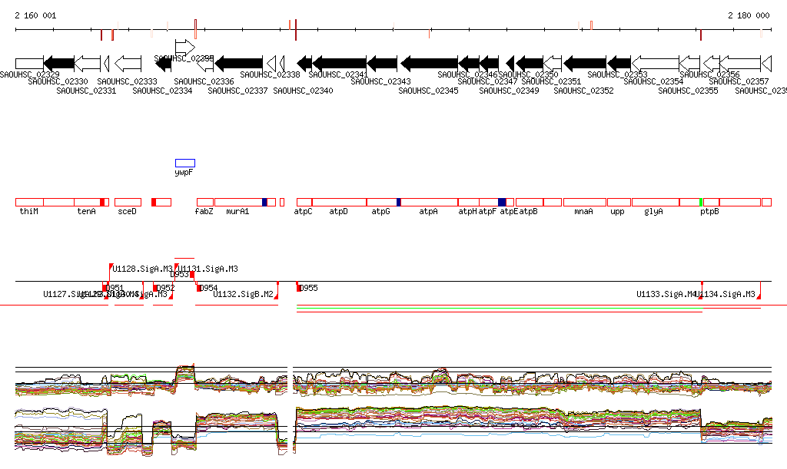
Task: Click the white gene arrow SAOUHSC_02354
Action: [x=655, y=63]
